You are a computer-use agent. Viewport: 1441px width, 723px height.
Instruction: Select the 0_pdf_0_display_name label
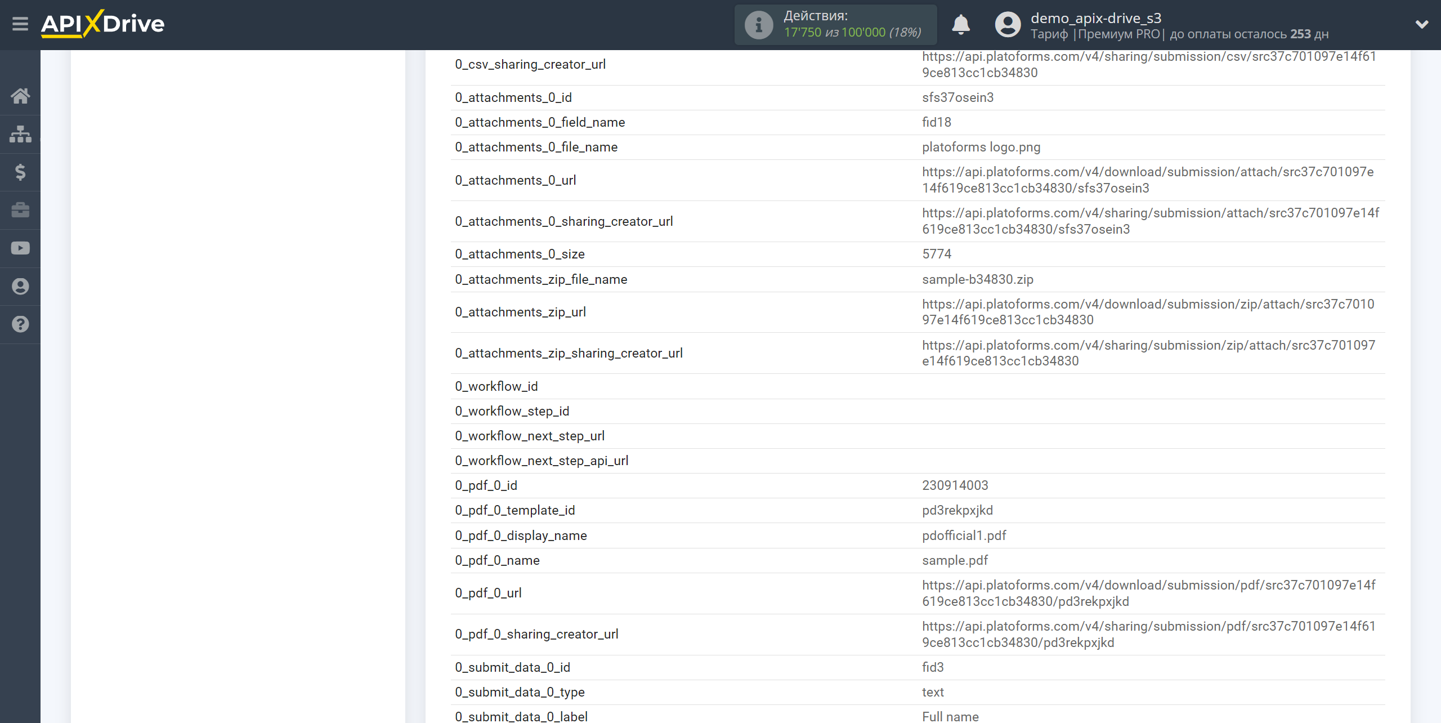[x=521, y=535]
